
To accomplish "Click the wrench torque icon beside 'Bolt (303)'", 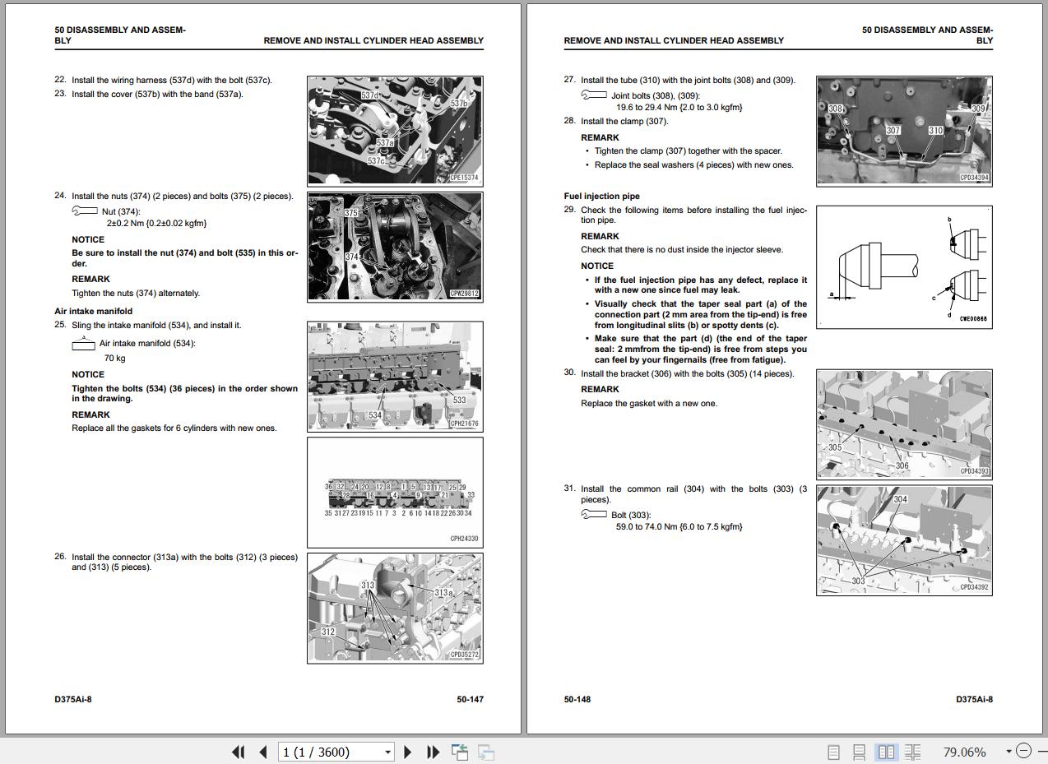I will tap(594, 515).
